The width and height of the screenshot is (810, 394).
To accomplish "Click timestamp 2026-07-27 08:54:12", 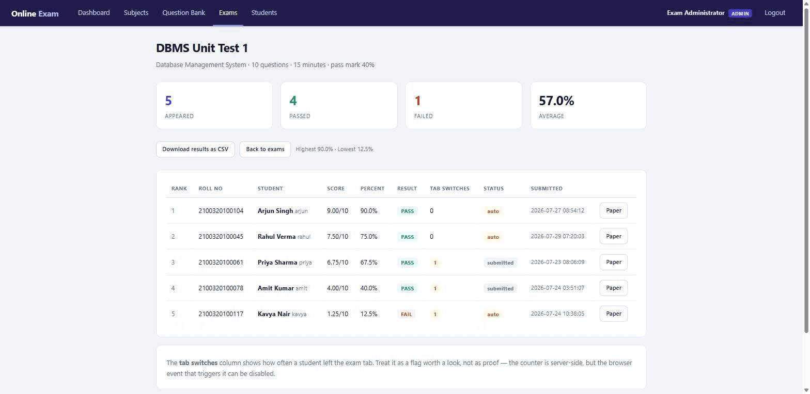I will pyautogui.click(x=557, y=210).
